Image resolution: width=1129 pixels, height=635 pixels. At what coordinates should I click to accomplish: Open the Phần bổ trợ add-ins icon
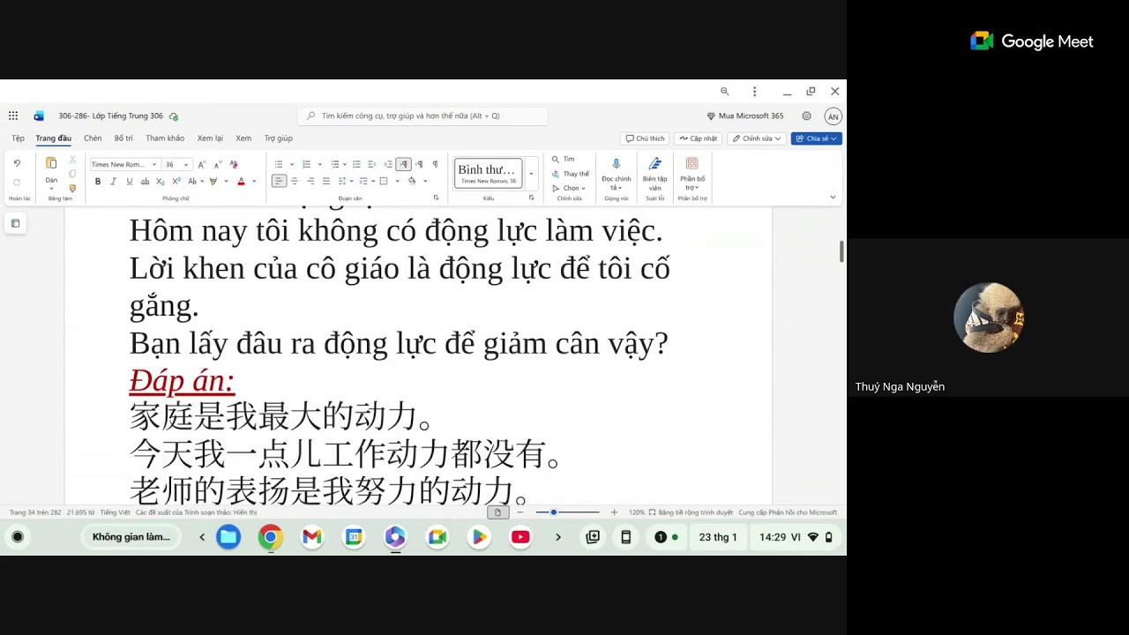[x=692, y=163]
